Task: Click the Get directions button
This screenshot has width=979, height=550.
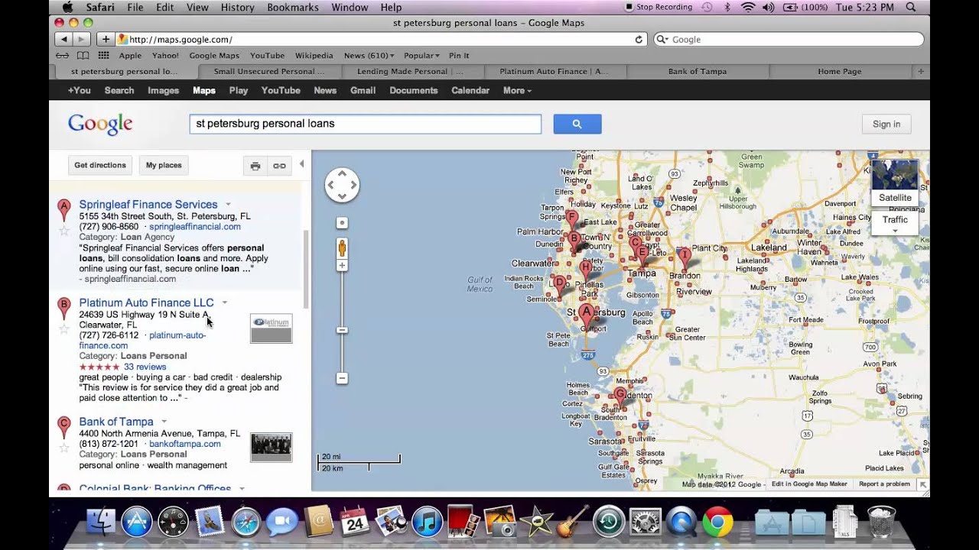Action: [100, 165]
